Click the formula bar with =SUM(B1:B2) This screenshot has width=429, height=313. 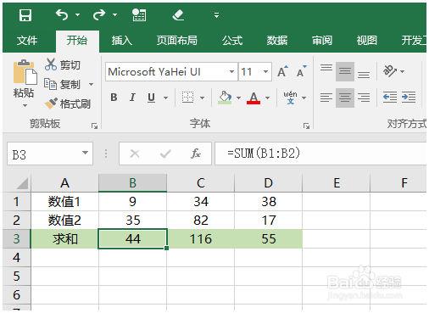(320, 154)
